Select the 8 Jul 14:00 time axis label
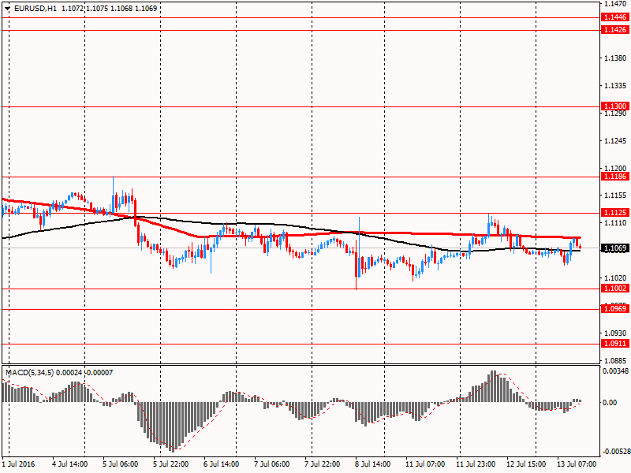Image resolution: width=631 pixels, height=473 pixels. point(372,464)
